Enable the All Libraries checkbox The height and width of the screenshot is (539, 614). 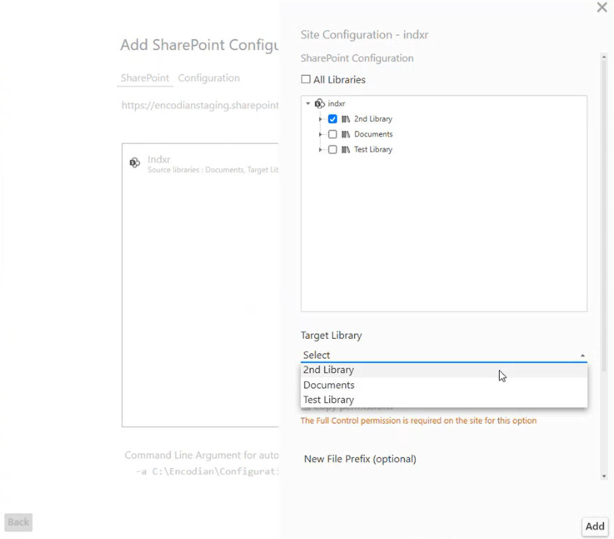click(x=306, y=79)
